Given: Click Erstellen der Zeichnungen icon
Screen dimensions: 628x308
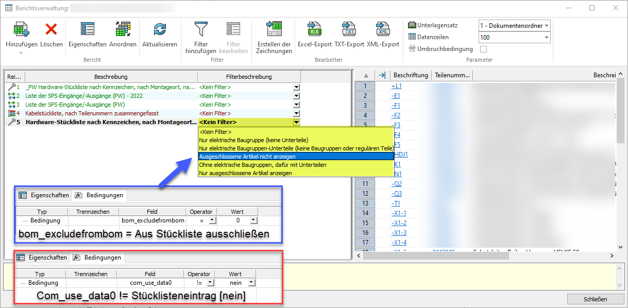Looking at the screenshot, I should [274, 30].
